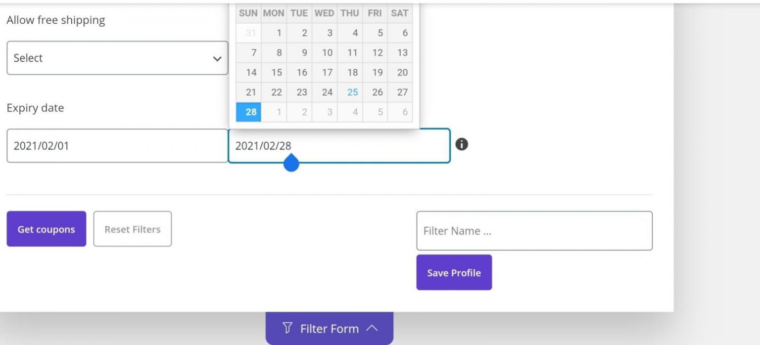
Task: Click the Reset Filters button
Action: click(x=132, y=229)
